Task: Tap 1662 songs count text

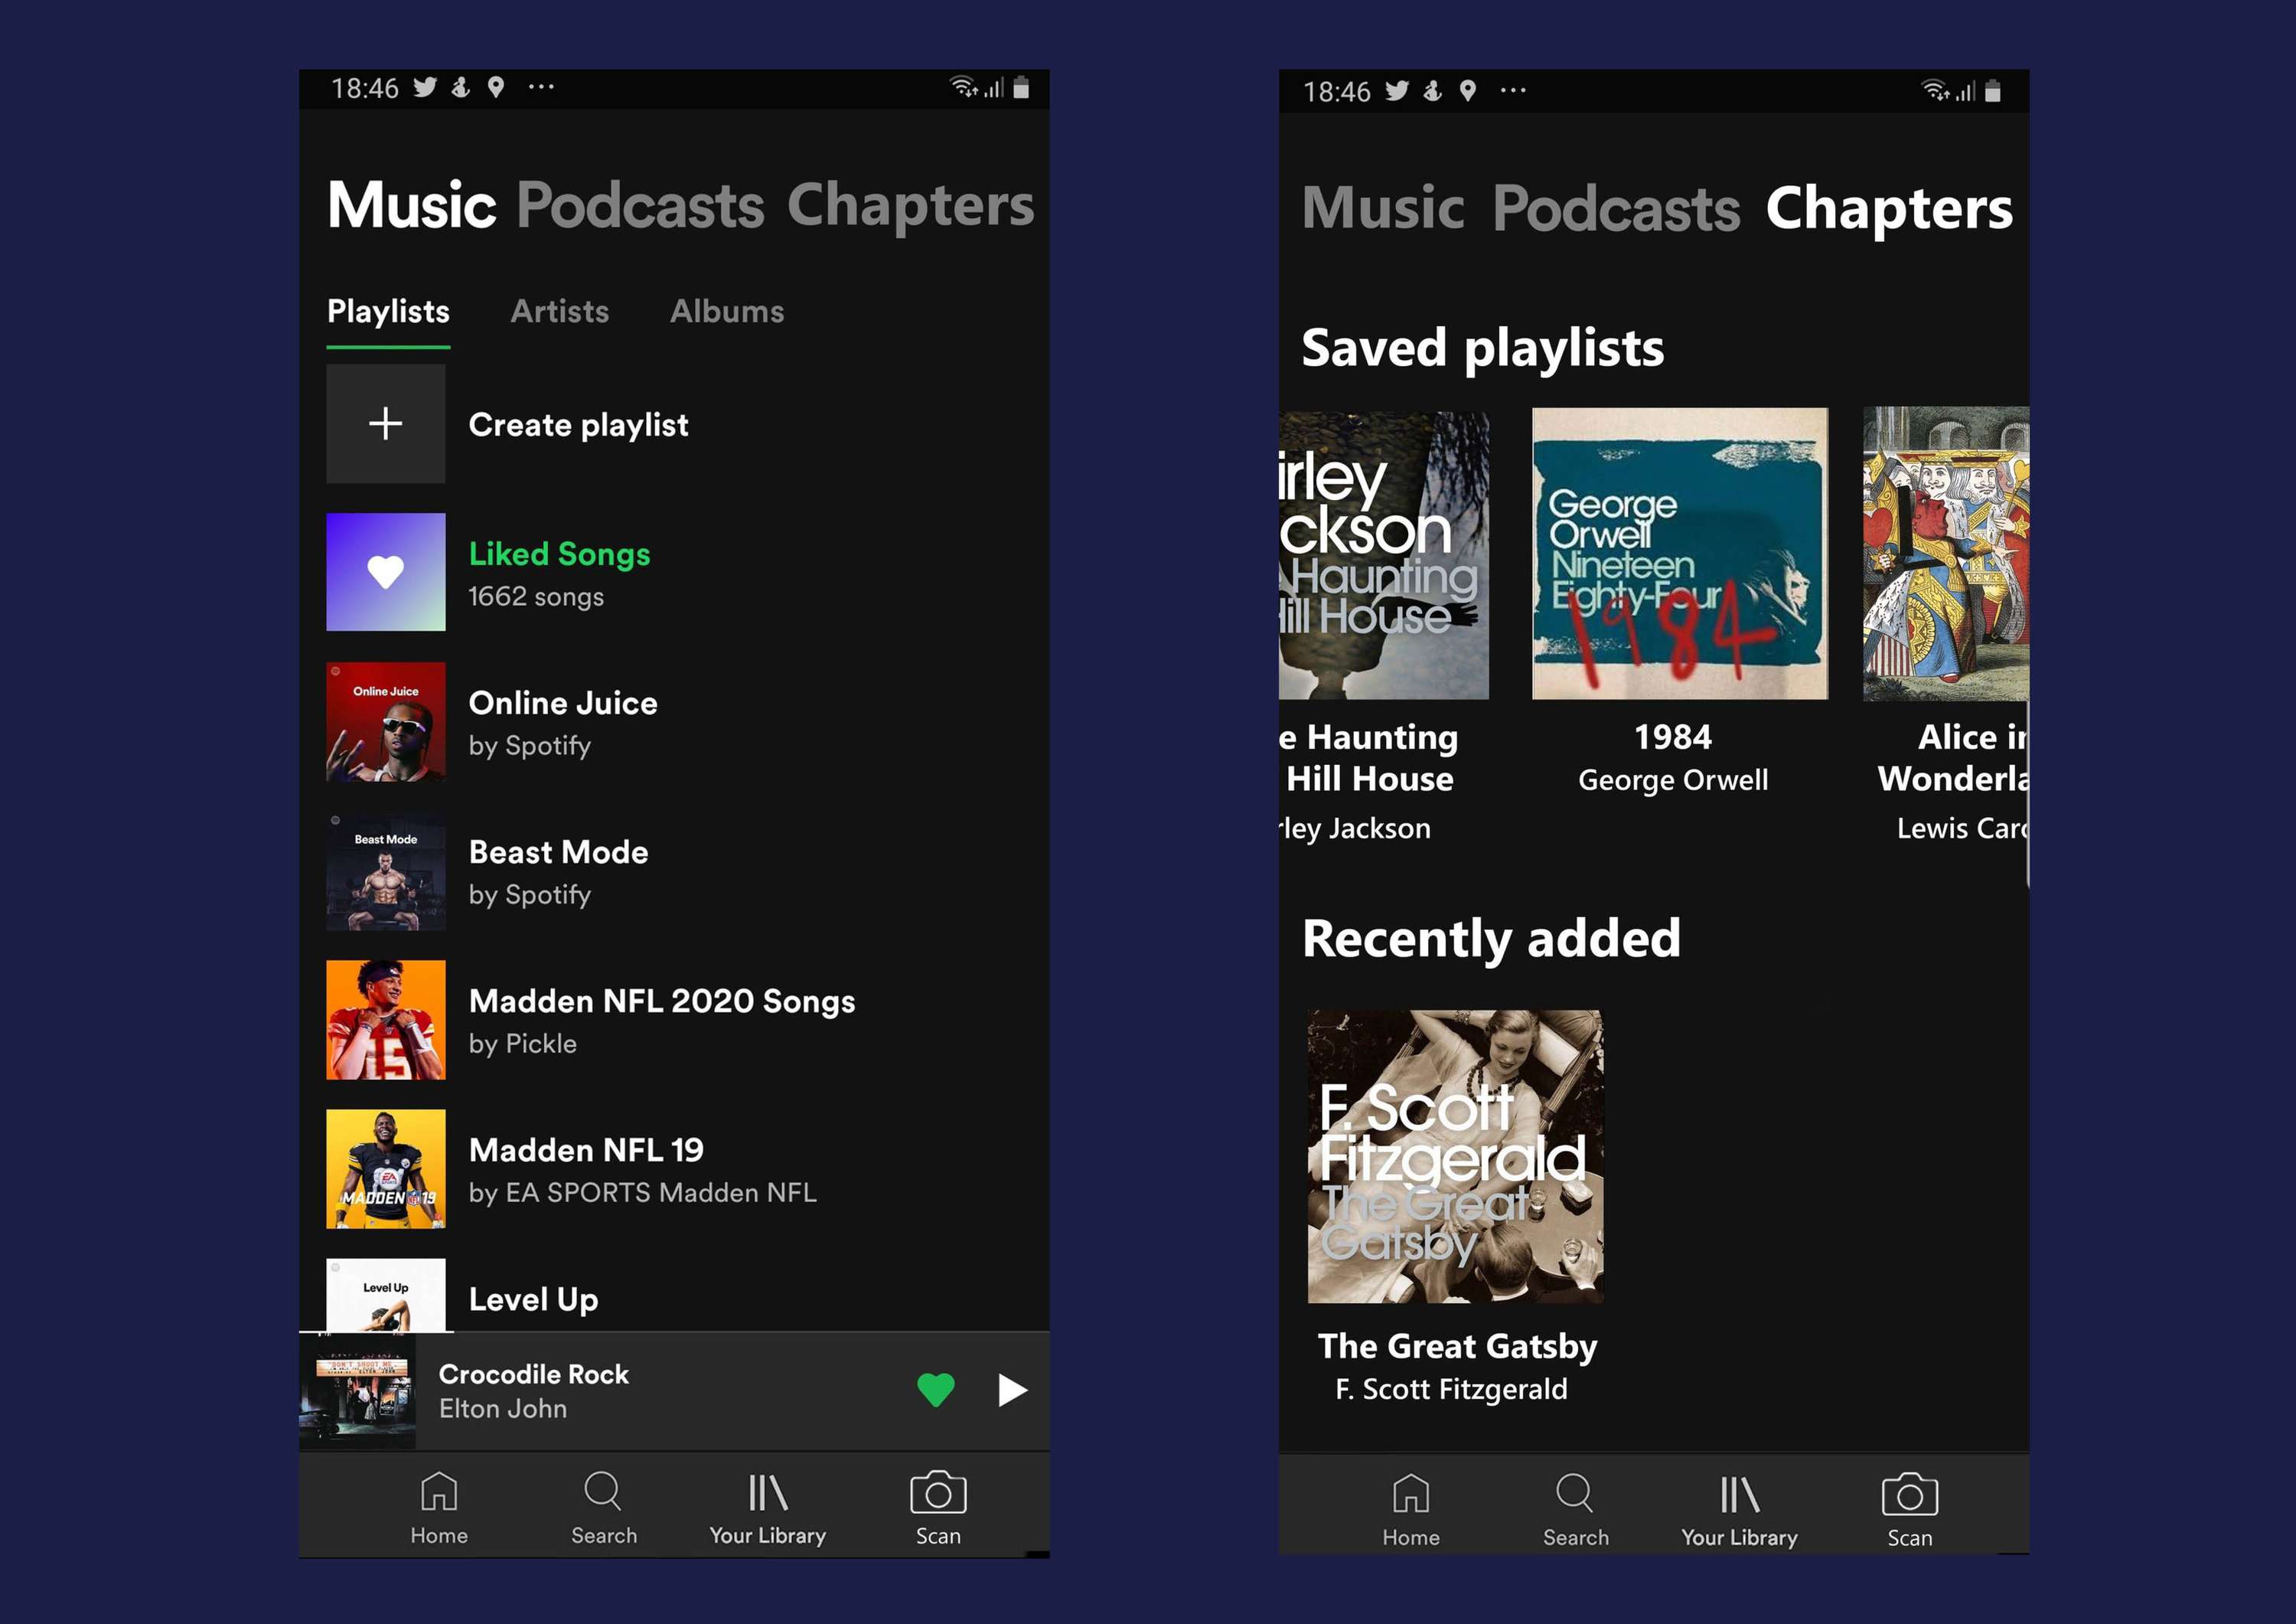Action: (536, 596)
